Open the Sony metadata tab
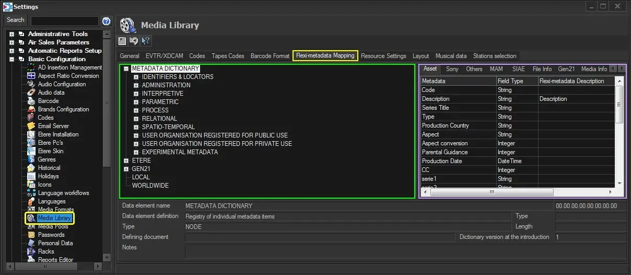The image size is (631, 275). [452, 69]
